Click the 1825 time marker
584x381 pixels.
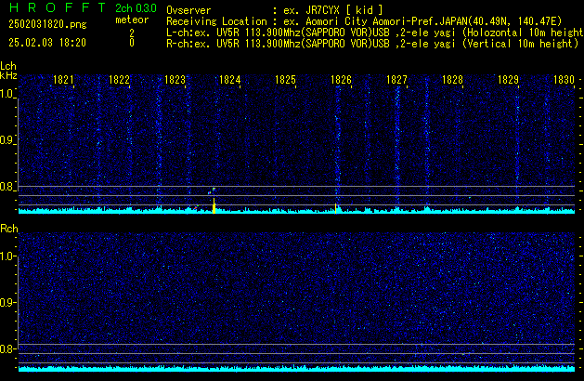285,80
